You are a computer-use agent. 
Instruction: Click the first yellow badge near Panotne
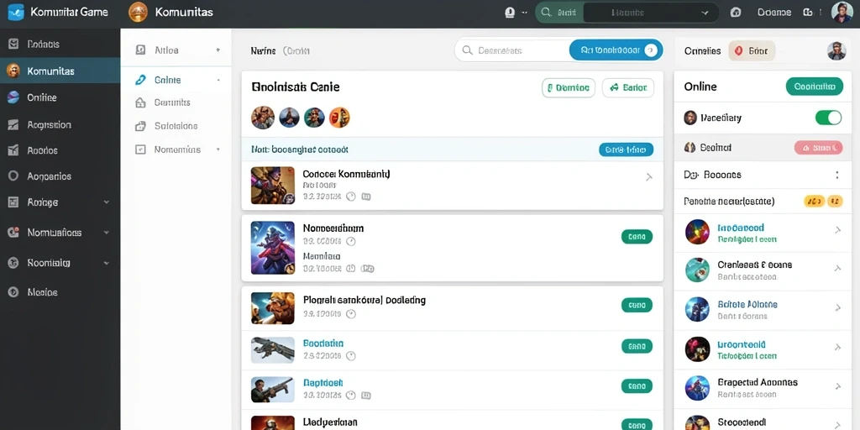click(x=815, y=202)
